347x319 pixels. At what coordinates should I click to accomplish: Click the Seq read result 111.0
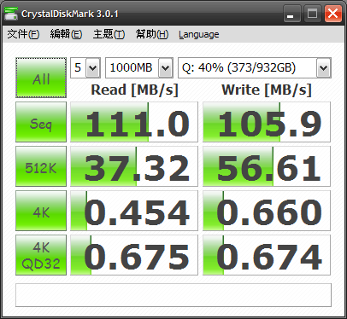coord(134,122)
